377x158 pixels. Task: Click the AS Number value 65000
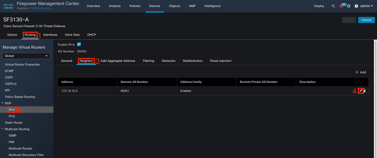[x=82, y=51]
